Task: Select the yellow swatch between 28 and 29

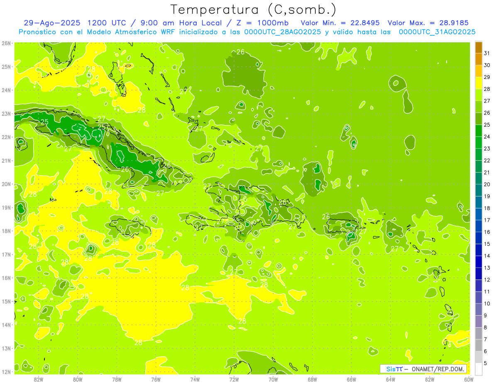Action: [x=478, y=83]
